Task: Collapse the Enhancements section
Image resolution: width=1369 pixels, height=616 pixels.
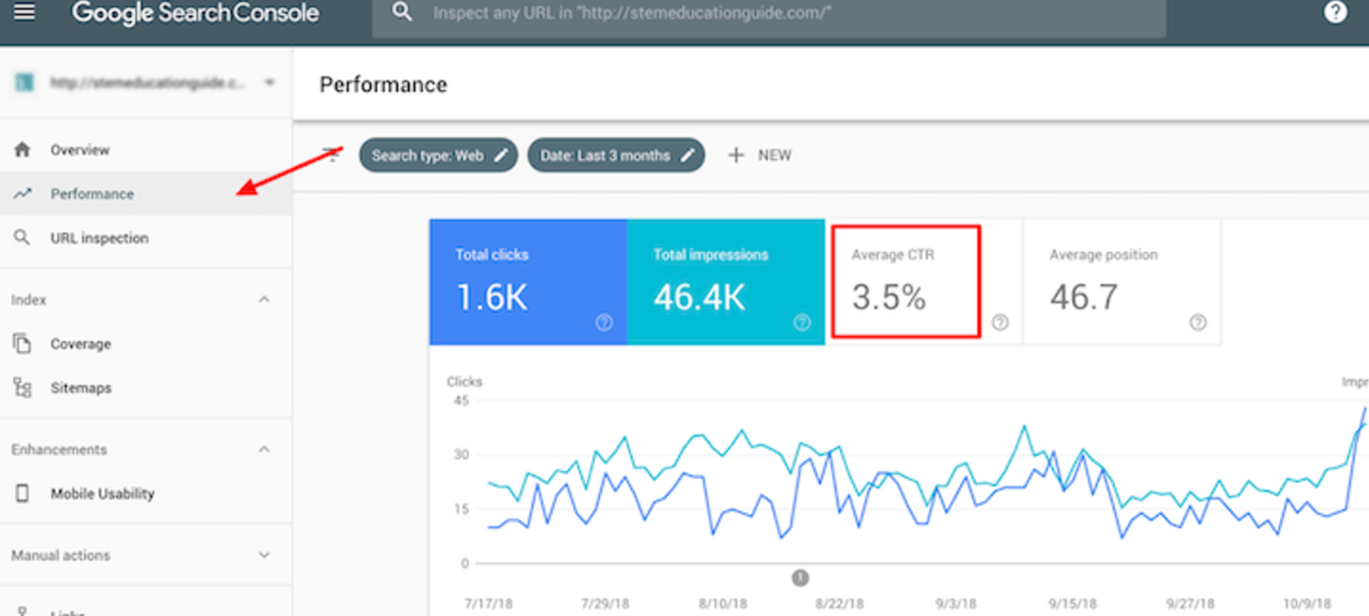Action: tap(264, 450)
